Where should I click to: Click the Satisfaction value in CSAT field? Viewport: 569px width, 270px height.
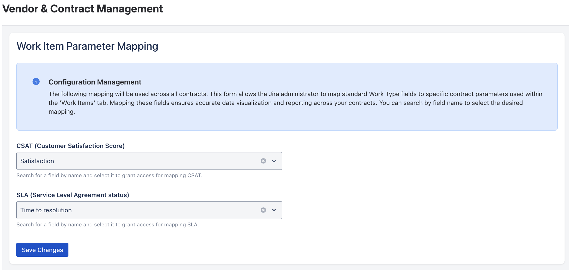[x=37, y=161]
